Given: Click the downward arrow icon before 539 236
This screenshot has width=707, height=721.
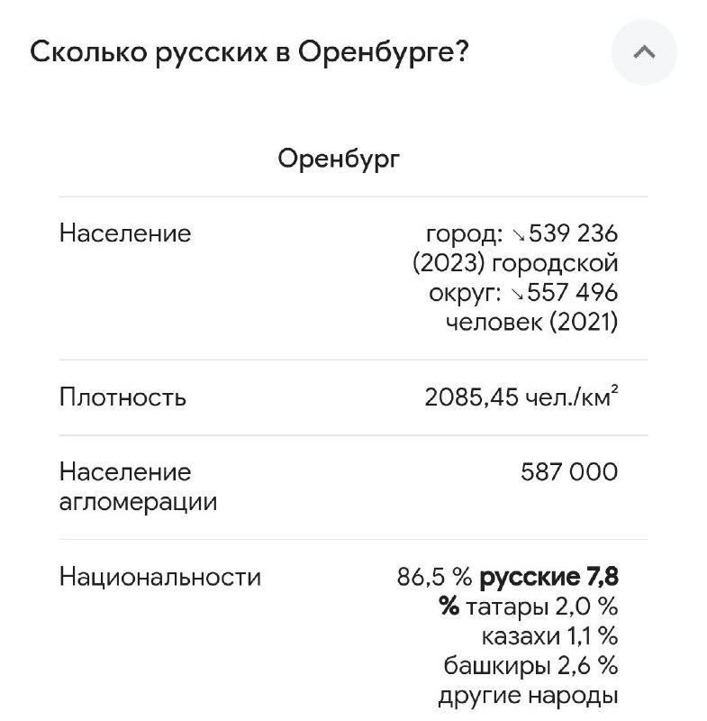Looking at the screenshot, I should coord(519,235).
